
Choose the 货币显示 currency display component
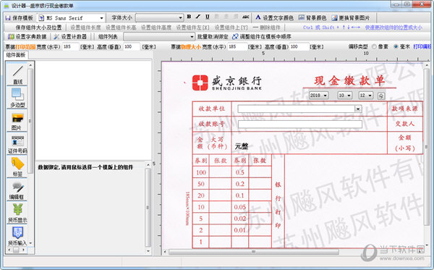tap(17, 213)
